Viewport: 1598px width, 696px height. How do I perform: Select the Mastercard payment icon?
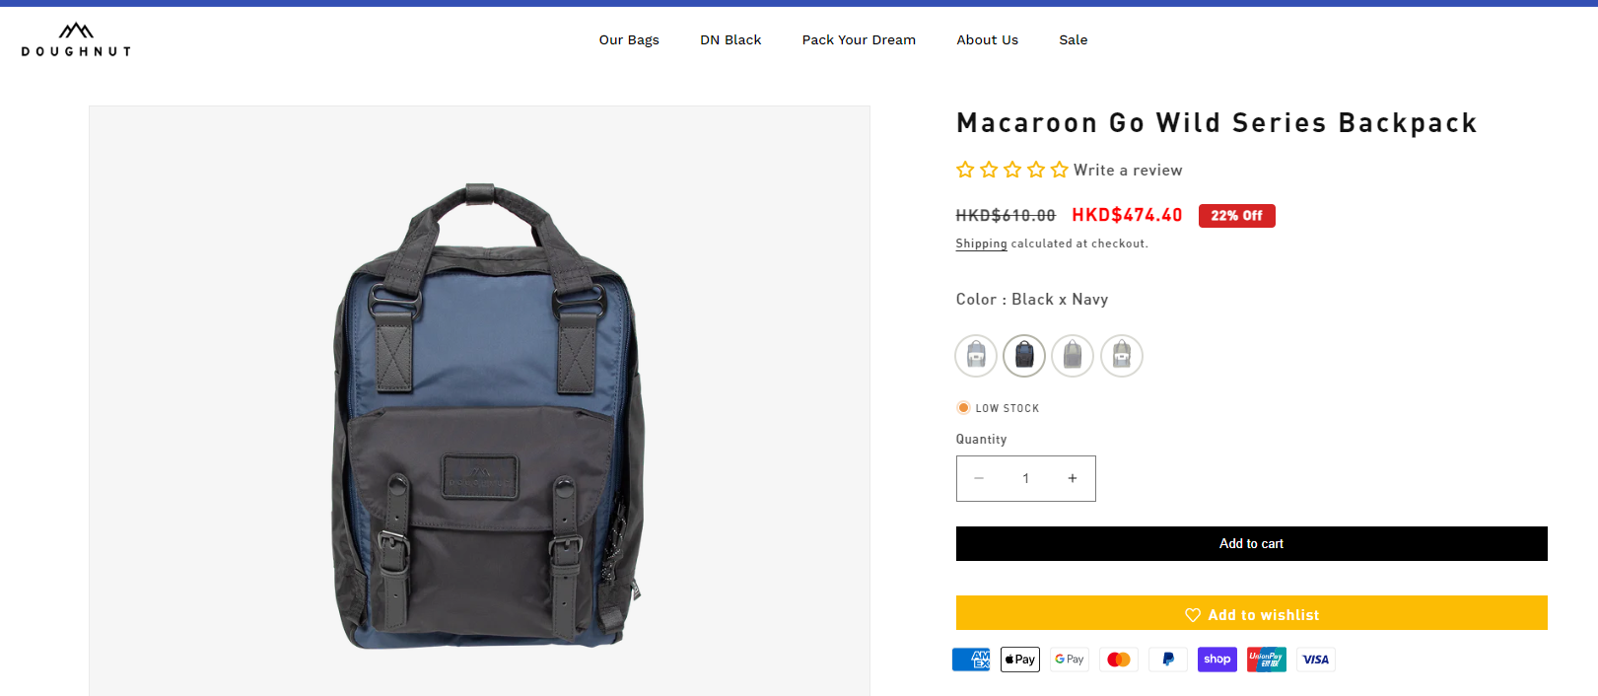(x=1119, y=660)
